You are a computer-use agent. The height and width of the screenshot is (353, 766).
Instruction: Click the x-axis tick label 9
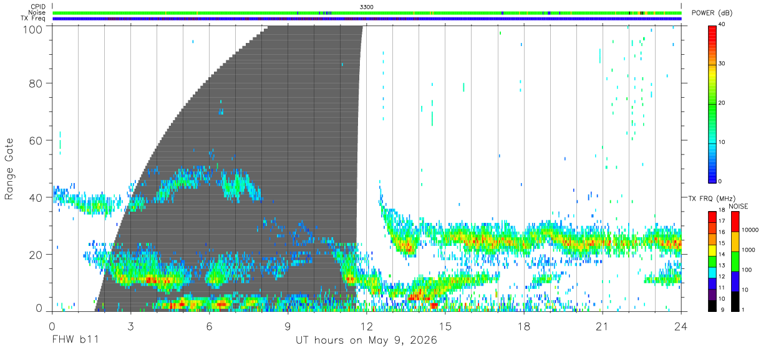tap(288, 326)
